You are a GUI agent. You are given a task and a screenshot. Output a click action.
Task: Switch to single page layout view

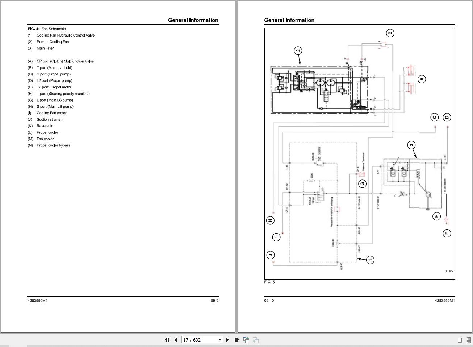[460, 340]
